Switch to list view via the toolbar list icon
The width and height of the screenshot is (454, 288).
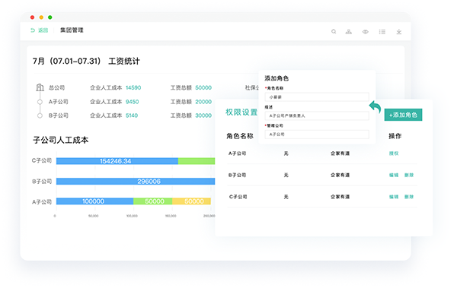click(382, 31)
